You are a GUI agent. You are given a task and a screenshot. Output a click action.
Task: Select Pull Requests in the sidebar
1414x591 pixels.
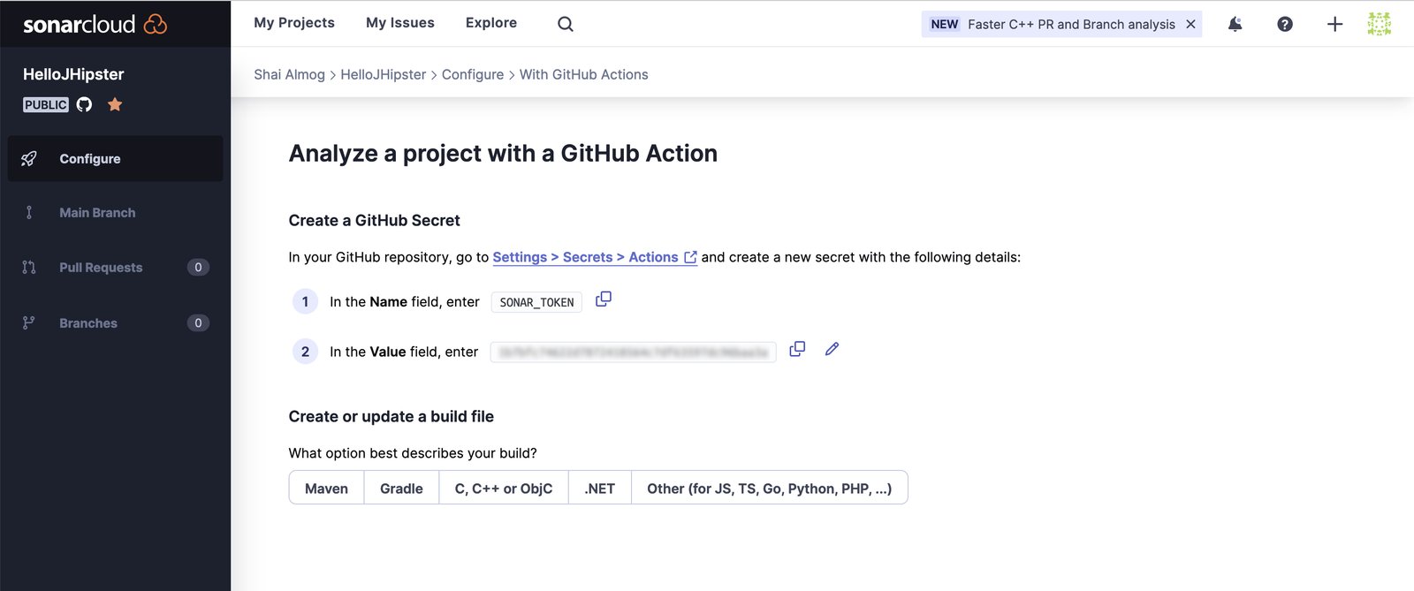pyautogui.click(x=115, y=268)
